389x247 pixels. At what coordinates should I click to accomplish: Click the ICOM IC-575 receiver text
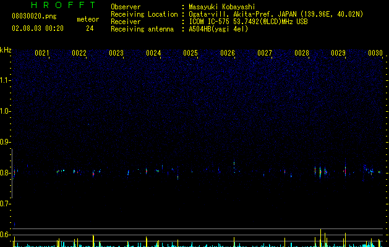[x=248, y=22]
